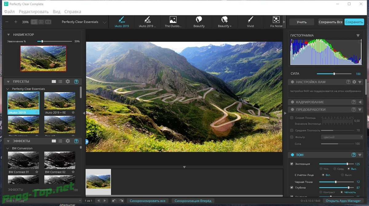Enable the Фильтр checkbox
This screenshot has width=369, height=206.
coord(292,137)
